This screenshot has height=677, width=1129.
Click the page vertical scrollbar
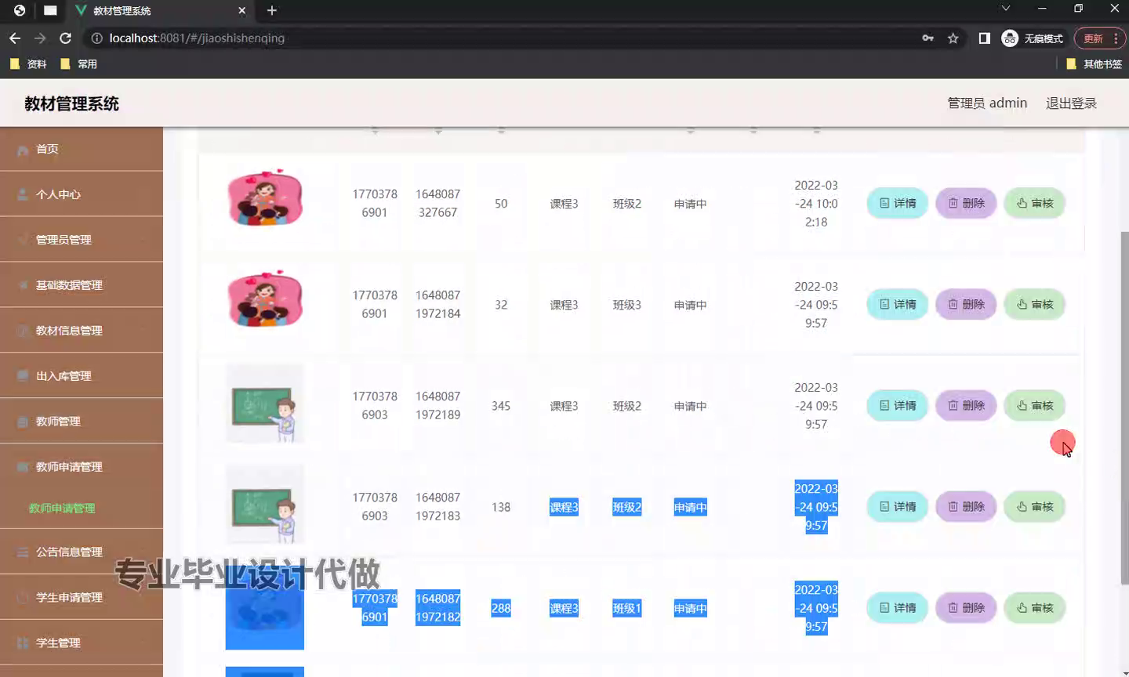click(x=1124, y=407)
